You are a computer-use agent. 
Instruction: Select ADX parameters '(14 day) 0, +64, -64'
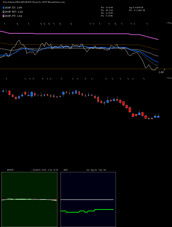click(x=96, y=170)
